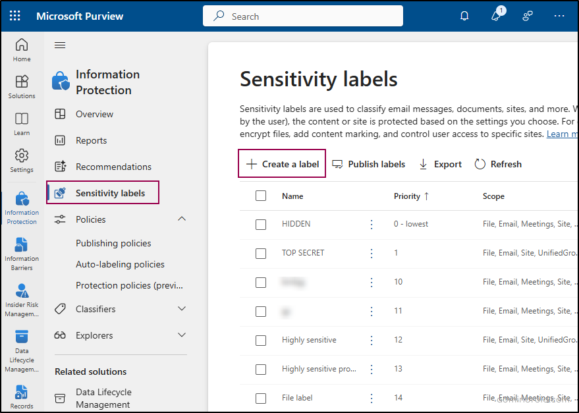Open Auto-labeling policies page
Screen dimensions: 579x413
[120, 264]
